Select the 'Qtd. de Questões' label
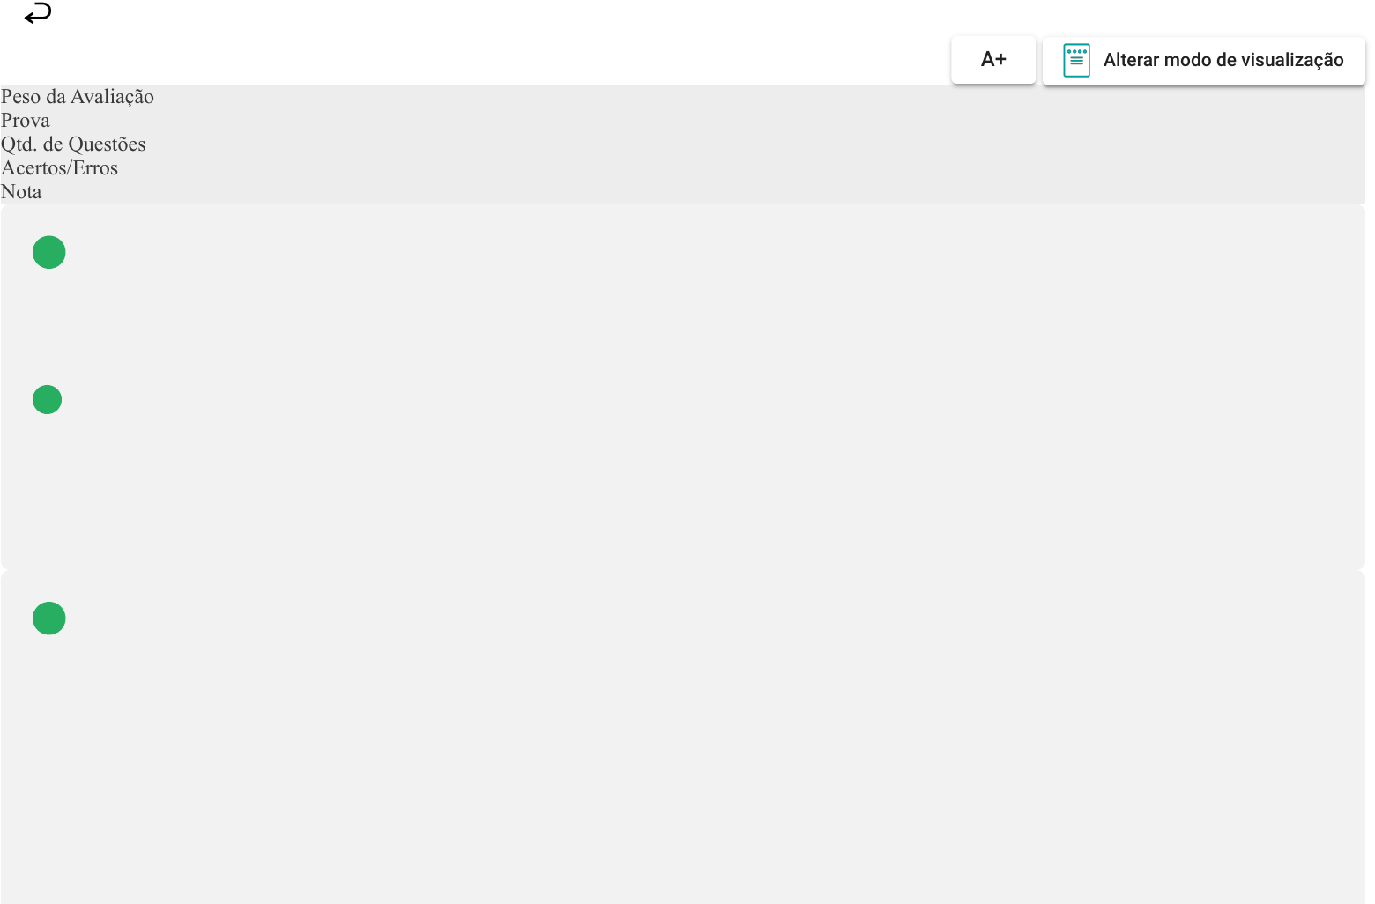1375x904 pixels. [73, 144]
